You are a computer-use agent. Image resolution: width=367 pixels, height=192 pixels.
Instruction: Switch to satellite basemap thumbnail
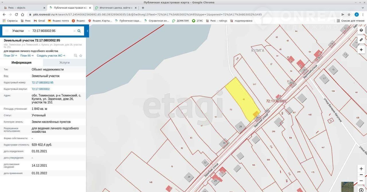pyautogui.click(x=347, y=187)
